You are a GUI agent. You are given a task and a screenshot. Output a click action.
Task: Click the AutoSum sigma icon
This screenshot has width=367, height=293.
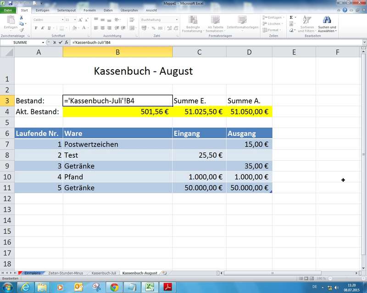(x=291, y=17)
